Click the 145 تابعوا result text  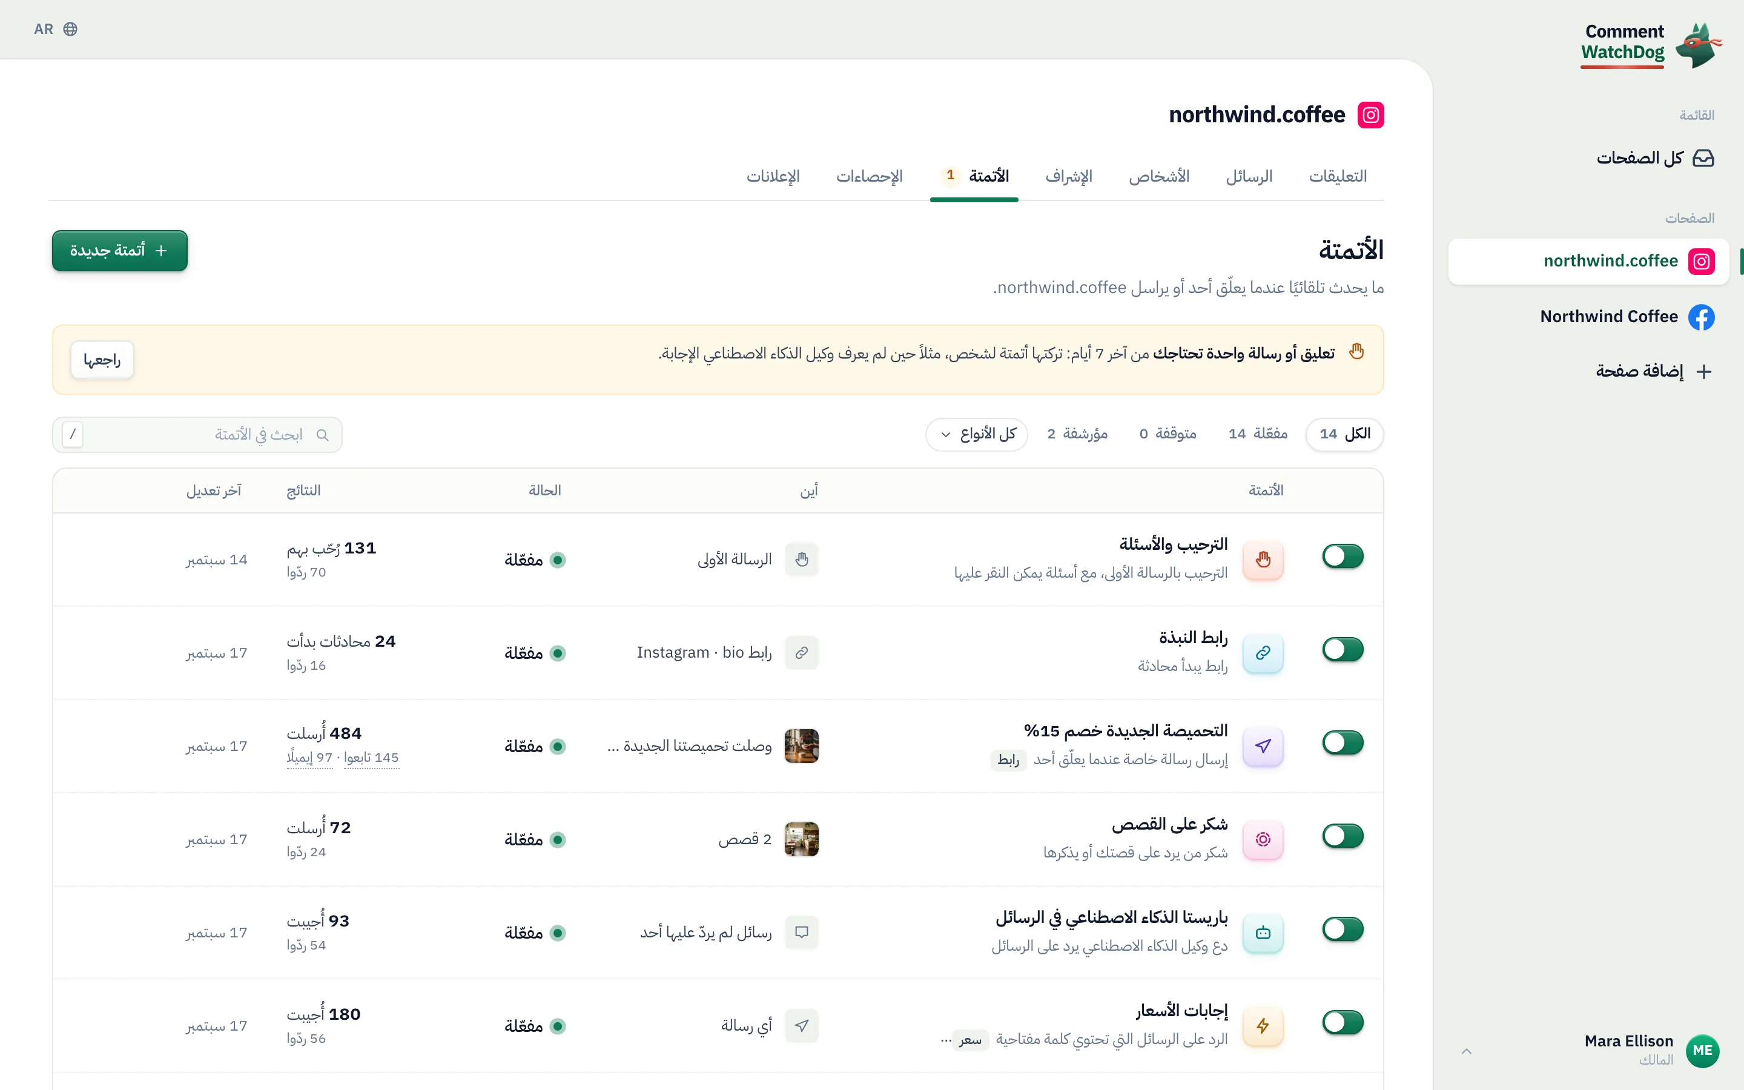[371, 758]
